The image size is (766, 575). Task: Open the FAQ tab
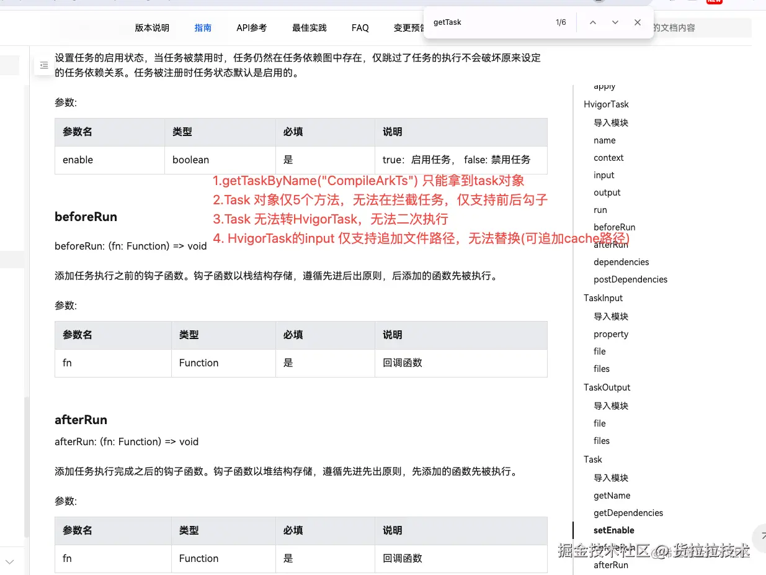[360, 28]
